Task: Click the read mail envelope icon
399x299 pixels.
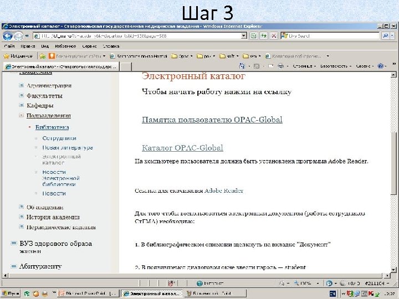Action: (x=271, y=66)
